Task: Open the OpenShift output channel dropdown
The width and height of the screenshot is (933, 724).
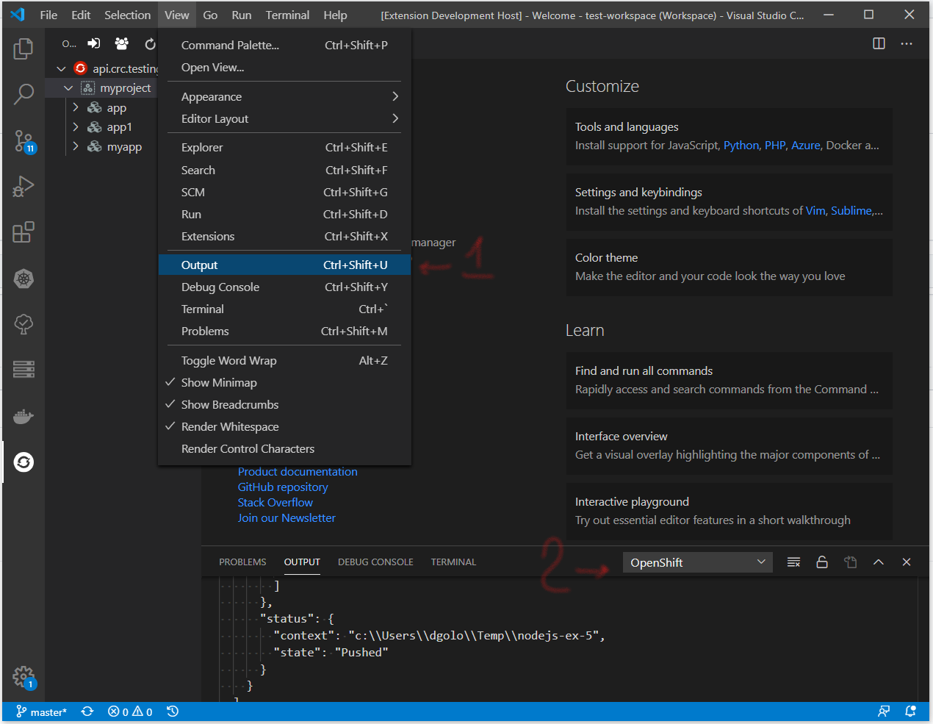Action: point(696,562)
